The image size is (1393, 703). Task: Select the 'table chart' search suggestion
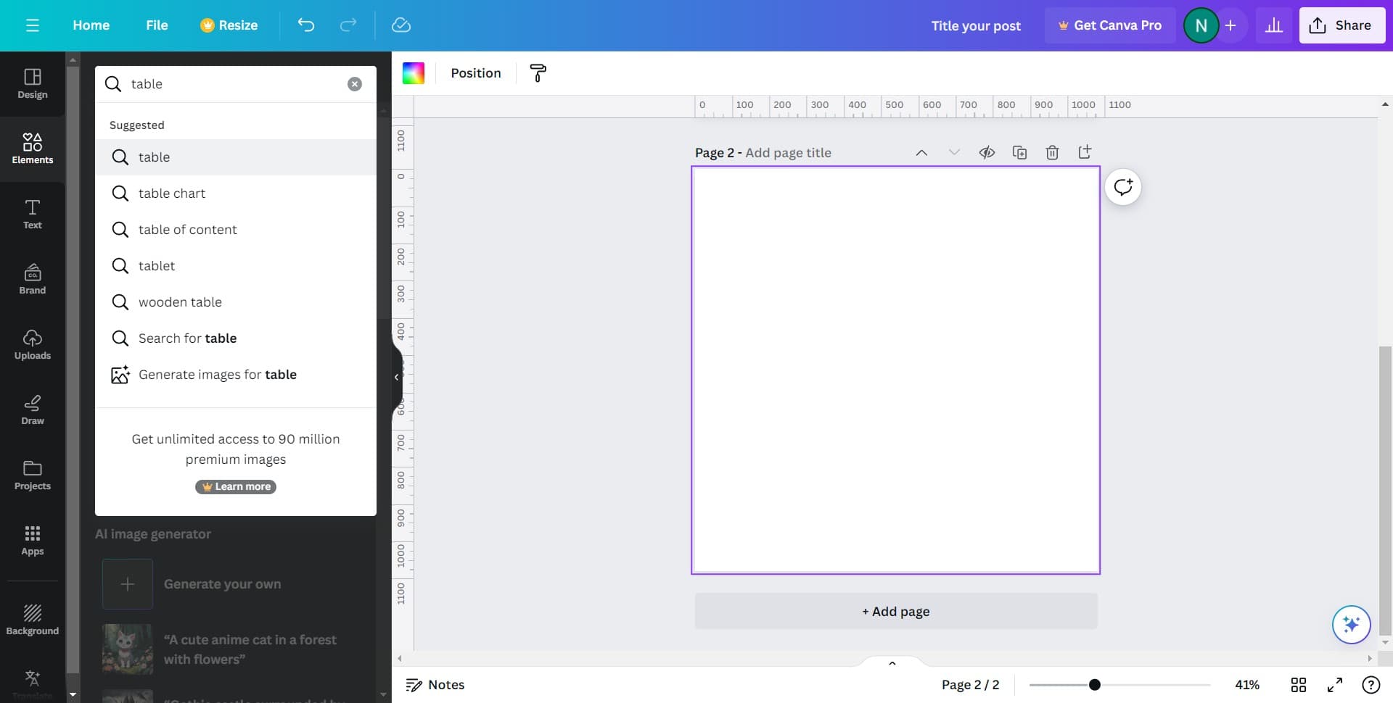pyautogui.click(x=172, y=194)
